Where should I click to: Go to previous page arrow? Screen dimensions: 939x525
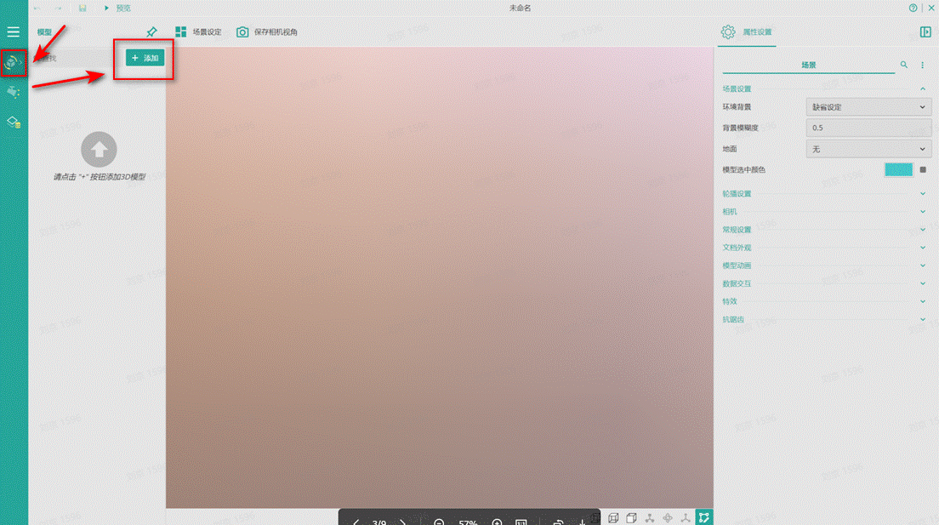[356, 522]
